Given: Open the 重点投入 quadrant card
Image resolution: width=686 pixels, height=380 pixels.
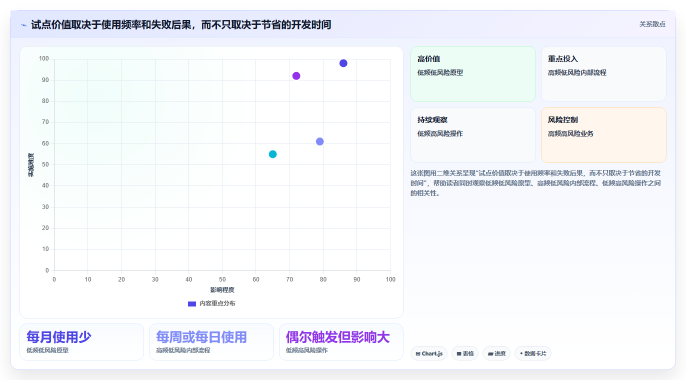Looking at the screenshot, I should 603,74.
